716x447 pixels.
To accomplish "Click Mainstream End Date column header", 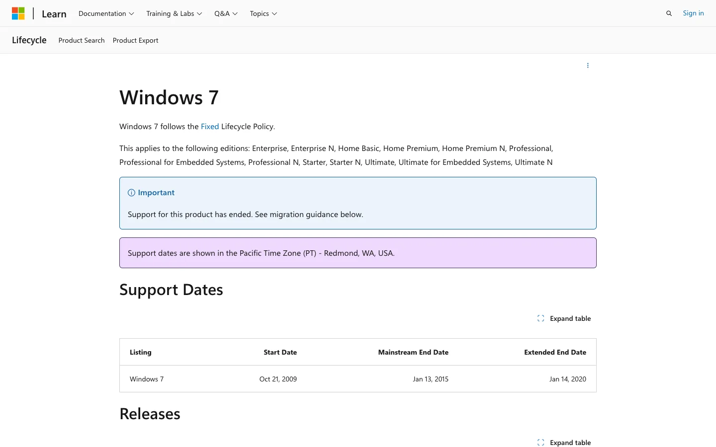I will coord(413,352).
